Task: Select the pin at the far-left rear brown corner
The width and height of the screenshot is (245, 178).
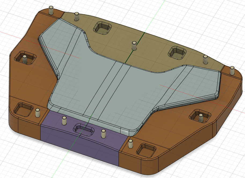Action: click(x=51, y=10)
